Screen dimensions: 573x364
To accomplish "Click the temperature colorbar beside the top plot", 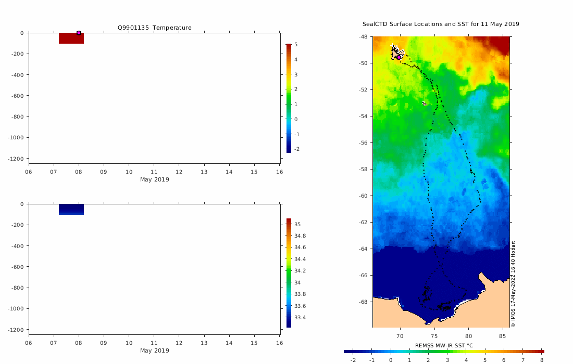I will pos(289,98).
